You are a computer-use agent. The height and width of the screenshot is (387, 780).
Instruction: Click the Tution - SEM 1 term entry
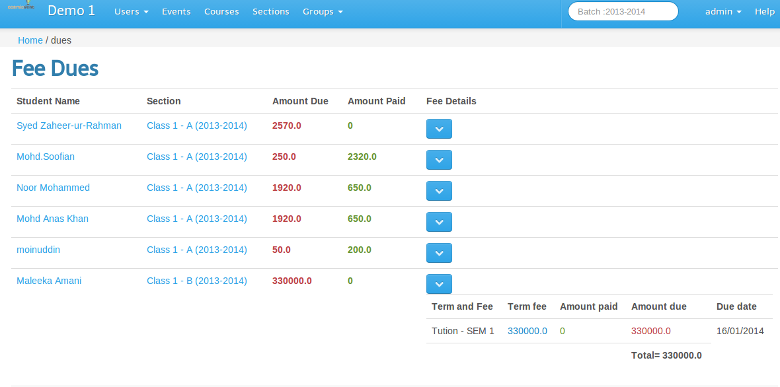463,331
